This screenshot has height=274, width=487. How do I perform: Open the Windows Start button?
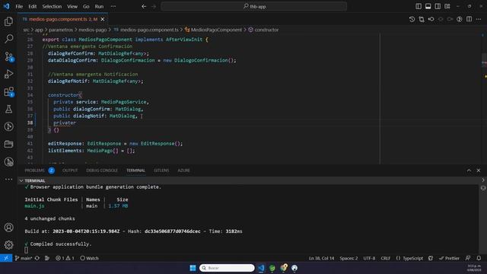click(x=193, y=268)
